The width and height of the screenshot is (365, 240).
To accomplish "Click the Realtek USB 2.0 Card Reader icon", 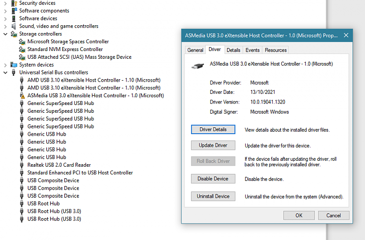I will pos(21,165).
